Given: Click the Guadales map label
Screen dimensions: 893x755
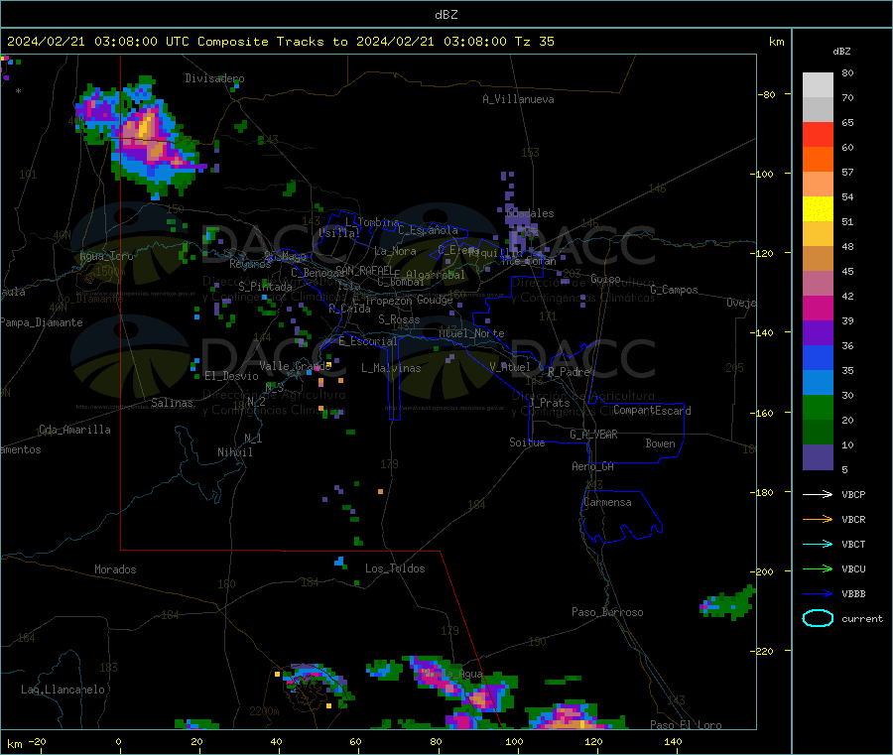Looking at the screenshot, I should tap(530, 213).
